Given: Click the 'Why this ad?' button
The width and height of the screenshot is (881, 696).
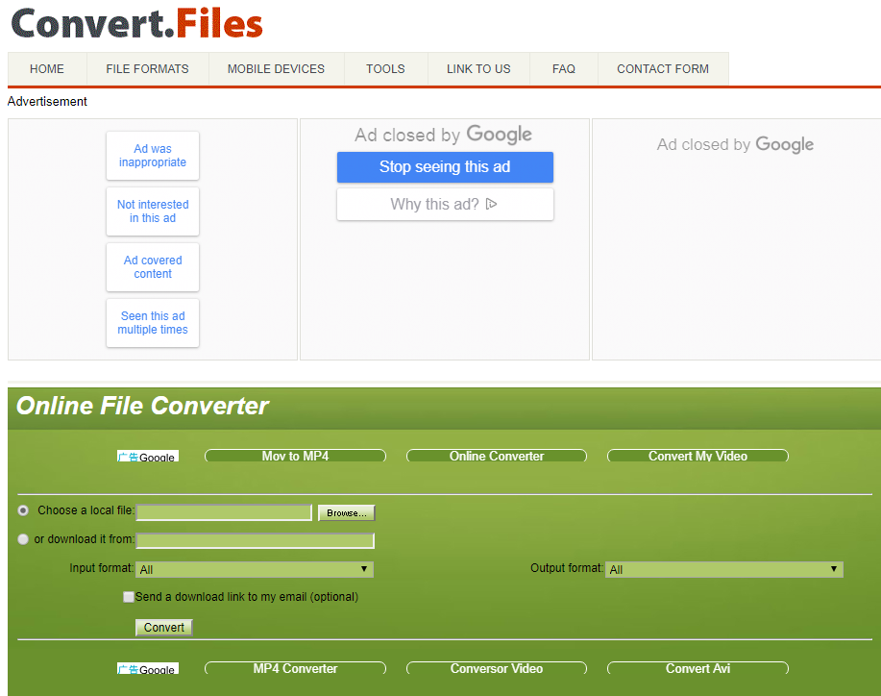Looking at the screenshot, I should pyautogui.click(x=445, y=204).
